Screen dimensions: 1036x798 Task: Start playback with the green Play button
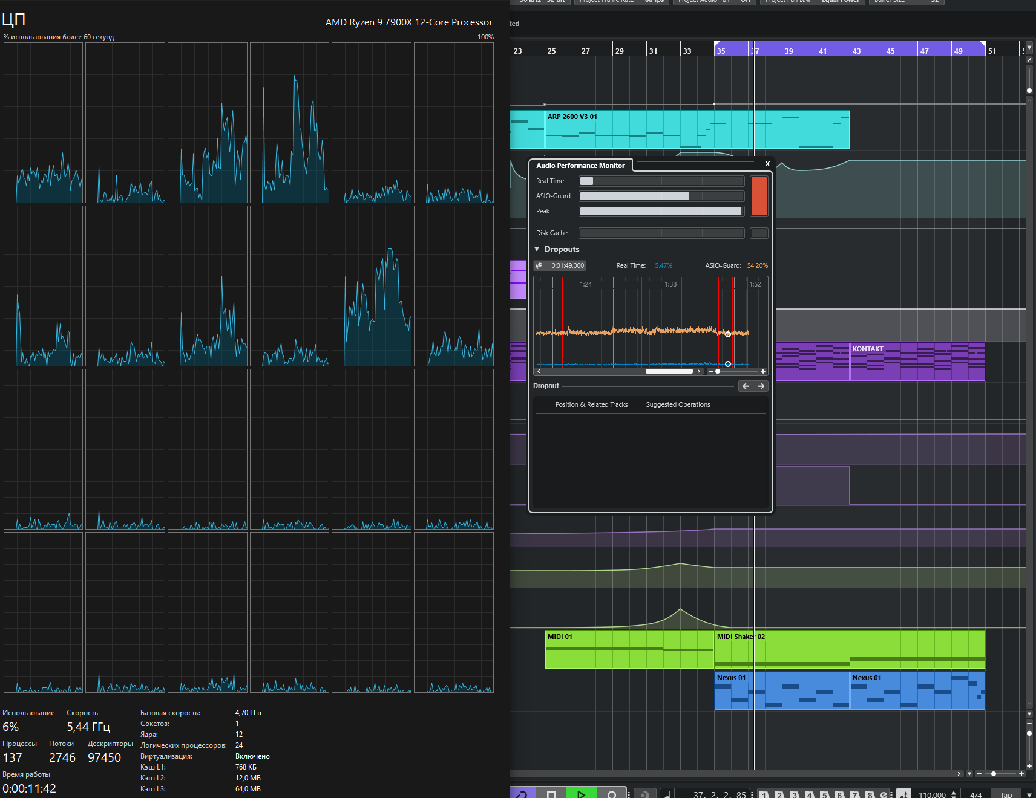(x=581, y=793)
